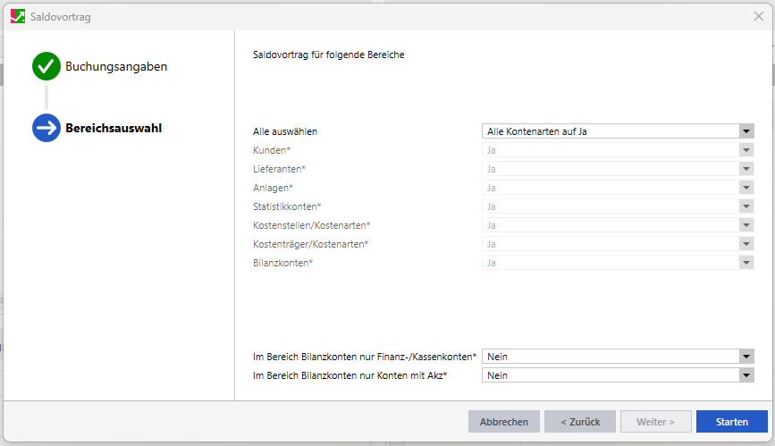Open the Kostenträger/Kostenarten dropdown
Image resolution: width=775 pixels, height=446 pixels.
click(x=746, y=244)
